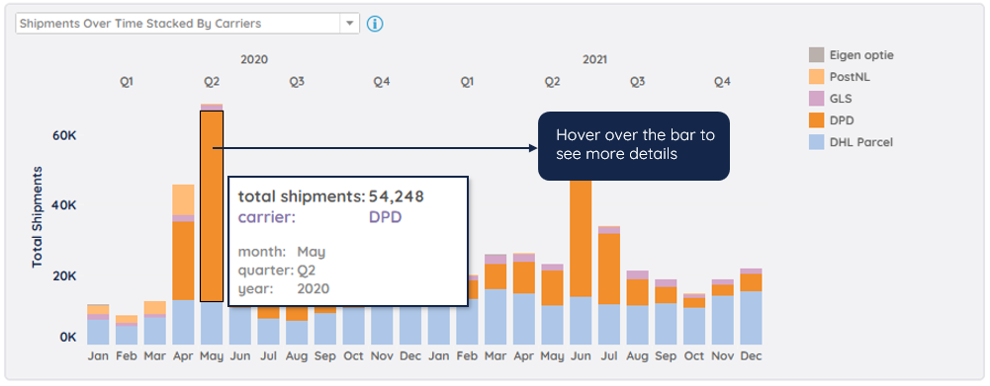The image size is (990, 386).
Task: Click the 2020 year header
Action: point(254,60)
